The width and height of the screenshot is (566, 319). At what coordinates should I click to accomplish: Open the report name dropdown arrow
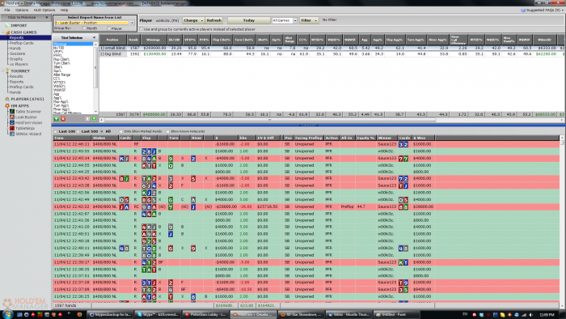tap(132, 23)
